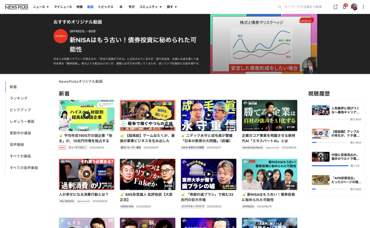Open the コミュニティ dropdown menu
Viewport: 370px width, 228px height.
150,7
